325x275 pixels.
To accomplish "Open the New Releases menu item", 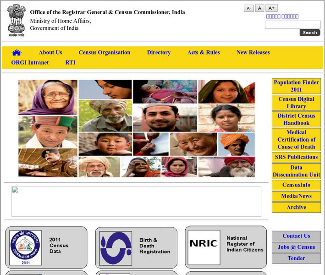I will 253,52.
